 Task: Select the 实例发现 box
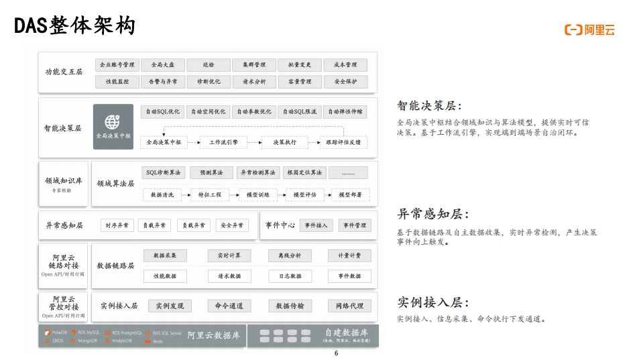tap(170, 306)
